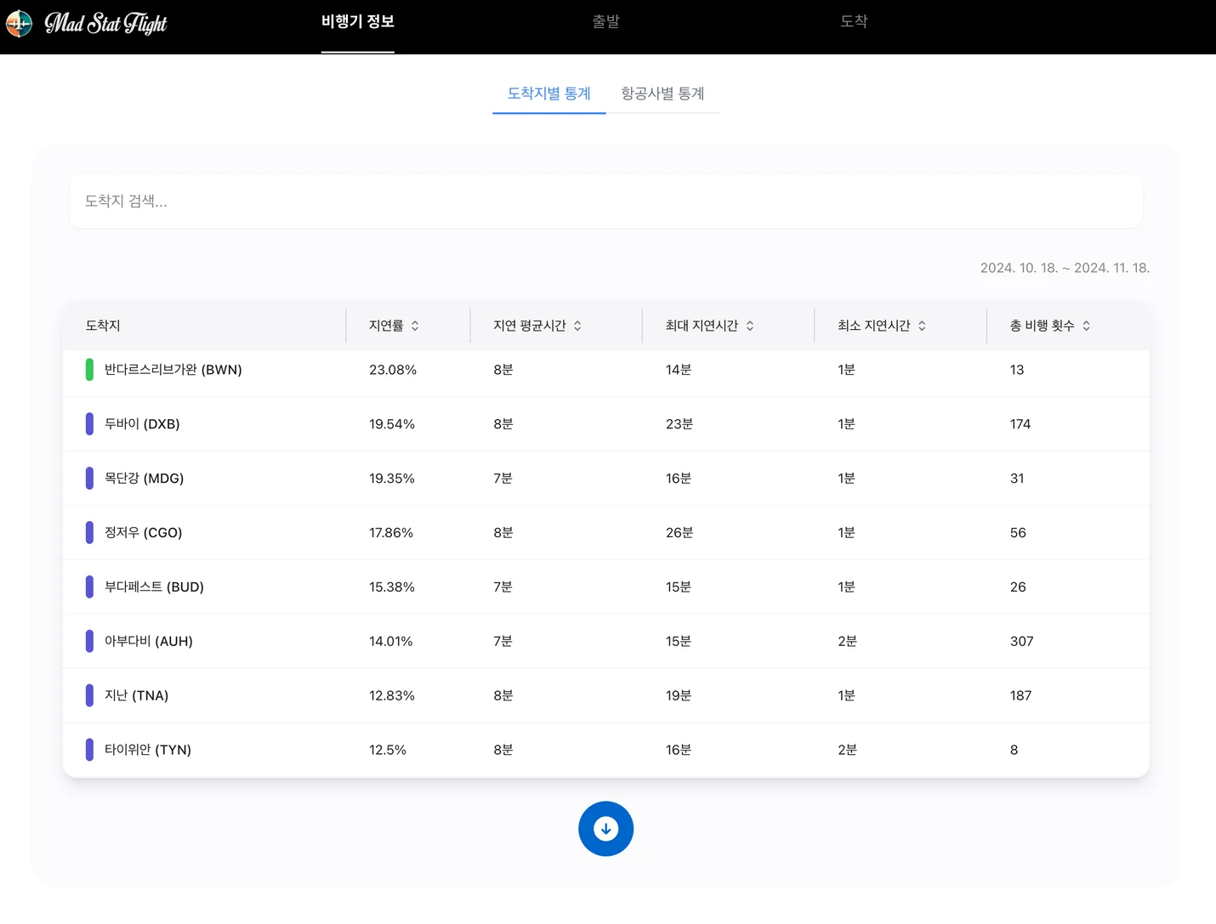Click the purple marker for 타이위안 (TYN)
The width and height of the screenshot is (1216, 924).
tap(89, 750)
